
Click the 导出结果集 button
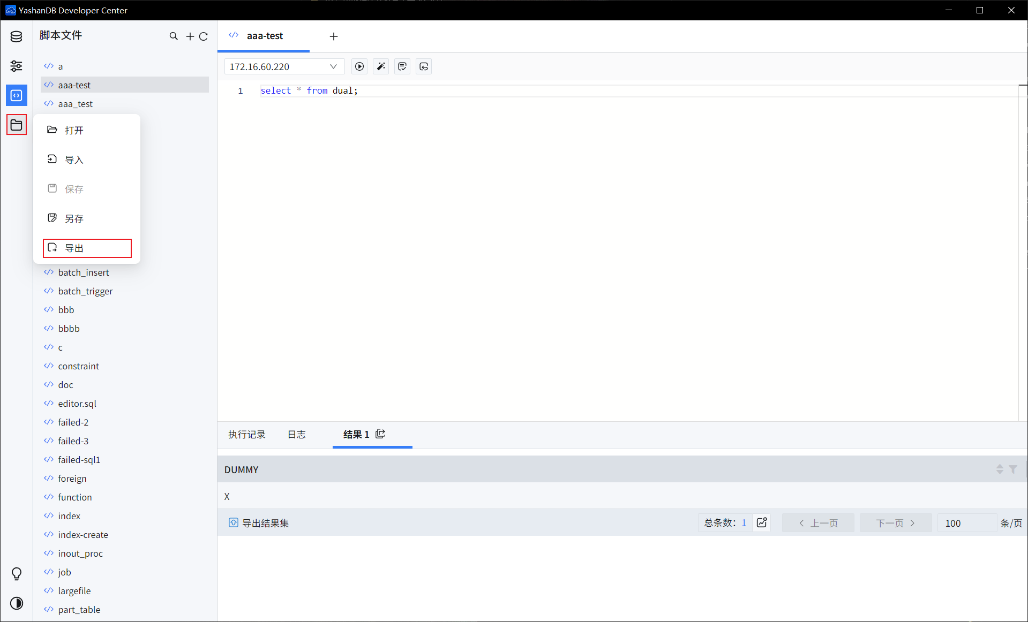(x=259, y=522)
